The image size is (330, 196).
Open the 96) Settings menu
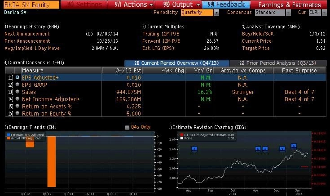click(84, 4)
